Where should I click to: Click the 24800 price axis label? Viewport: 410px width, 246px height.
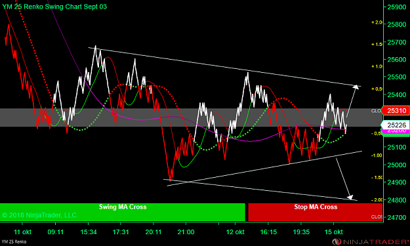(x=397, y=199)
